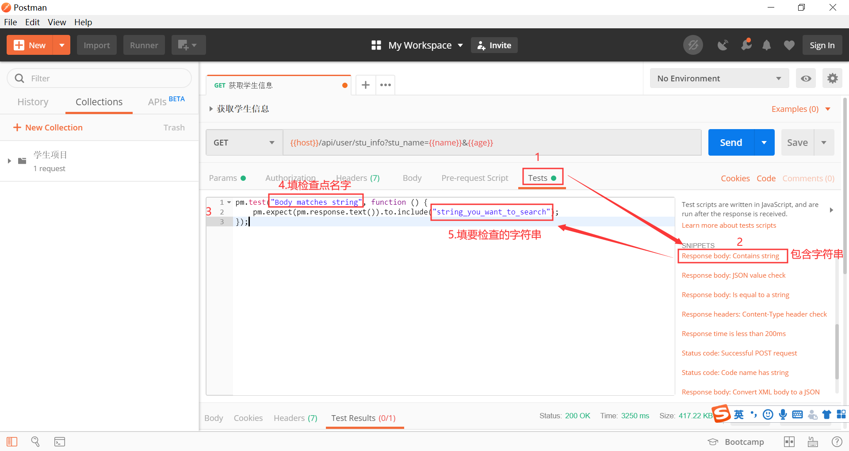Click the sidebar Filter input field
The height and width of the screenshot is (451, 849).
(x=99, y=78)
